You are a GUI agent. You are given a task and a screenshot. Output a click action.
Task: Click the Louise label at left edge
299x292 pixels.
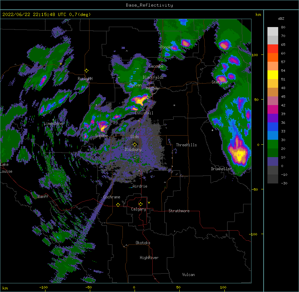click(6, 171)
